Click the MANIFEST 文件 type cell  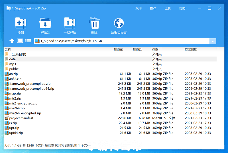[x=164, y=118]
